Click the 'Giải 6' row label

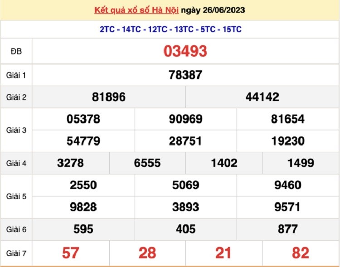point(16,229)
